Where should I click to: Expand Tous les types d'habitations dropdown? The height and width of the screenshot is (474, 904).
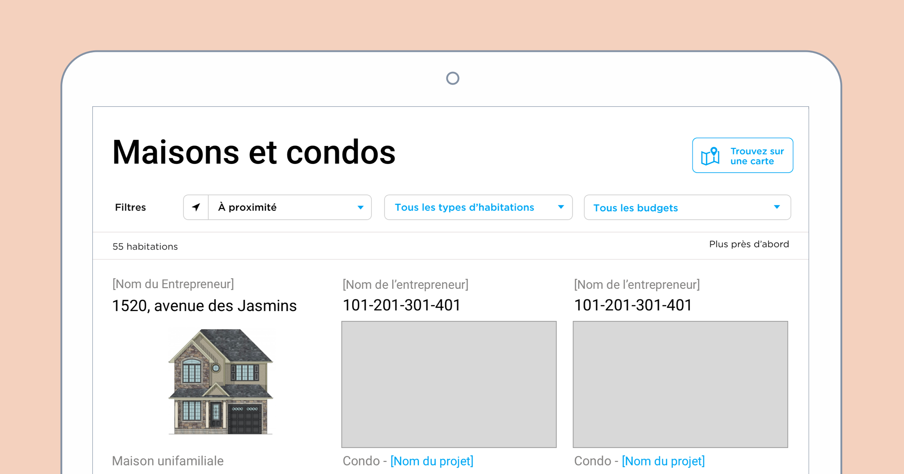(478, 207)
